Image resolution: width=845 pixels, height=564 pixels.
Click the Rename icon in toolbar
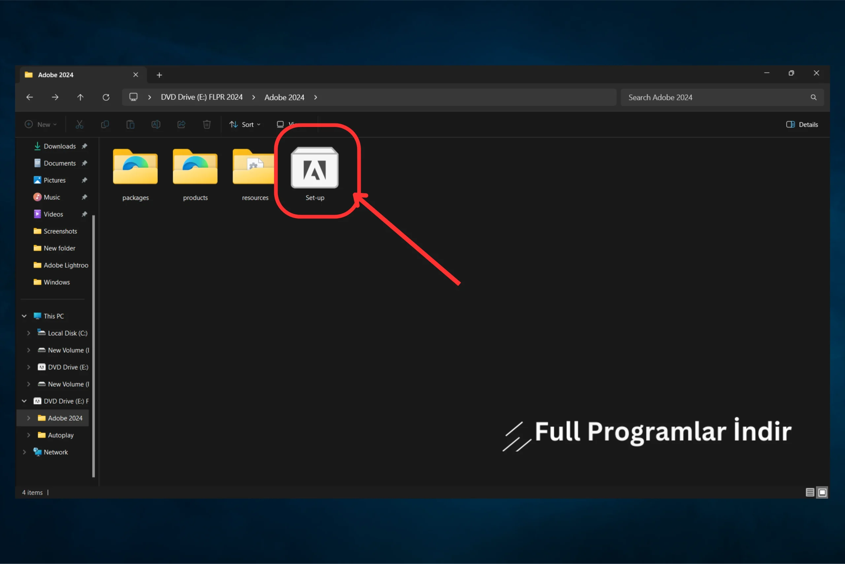(156, 125)
